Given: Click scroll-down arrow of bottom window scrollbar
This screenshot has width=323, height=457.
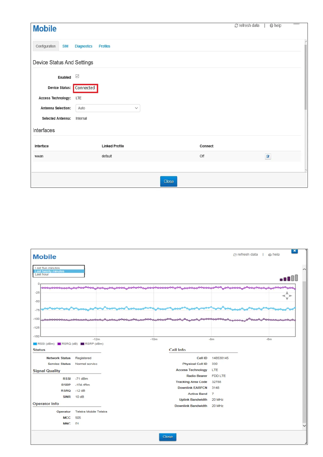Looking at the screenshot, I should click(304, 426).
